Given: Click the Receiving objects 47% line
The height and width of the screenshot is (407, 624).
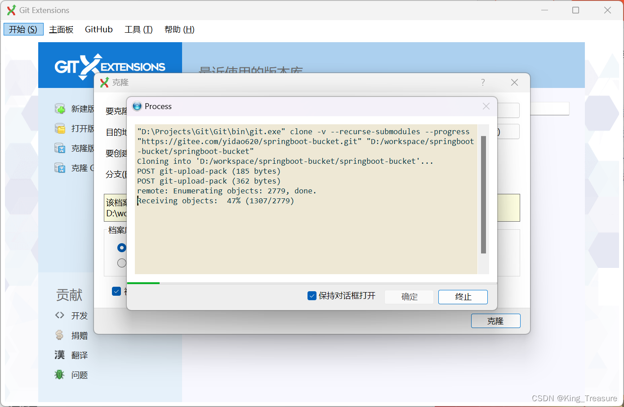Looking at the screenshot, I should pyautogui.click(x=216, y=201).
